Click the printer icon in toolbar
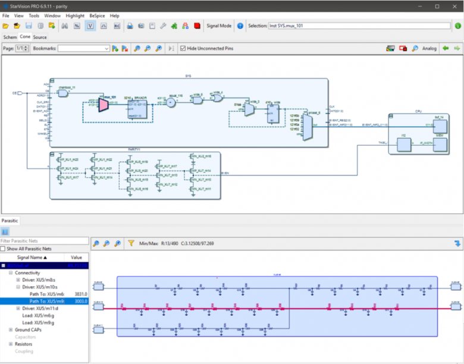This screenshot has width=464, height=364. pyautogui.click(x=130, y=26)
